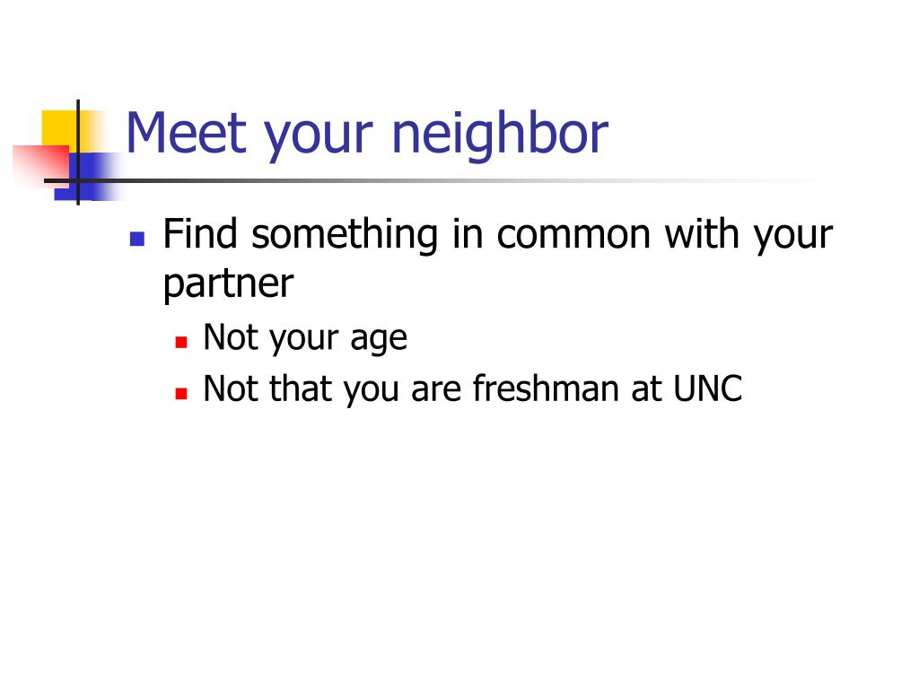The image size is (919, 689).
Task: Select the red faded square in the title decoration
Action: click(41, 165)
